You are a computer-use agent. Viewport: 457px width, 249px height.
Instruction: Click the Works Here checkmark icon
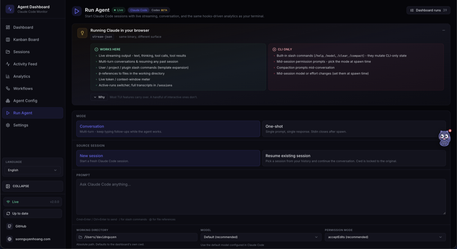click(96, 49)
